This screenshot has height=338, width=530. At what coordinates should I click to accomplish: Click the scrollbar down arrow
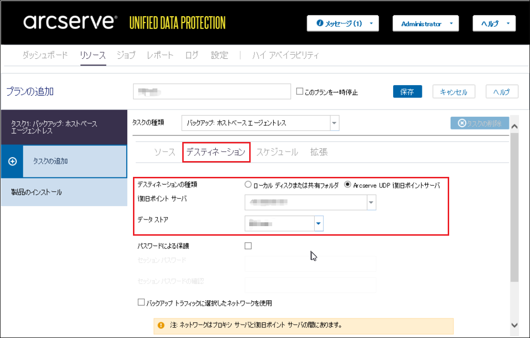[x=514, y=325]
